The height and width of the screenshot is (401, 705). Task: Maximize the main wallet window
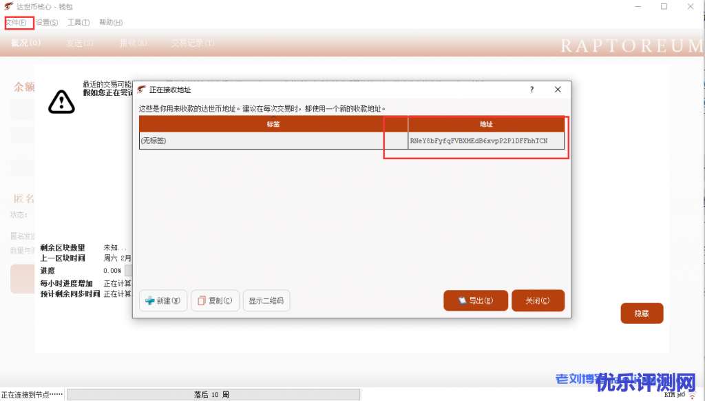(x=664, y=6)
